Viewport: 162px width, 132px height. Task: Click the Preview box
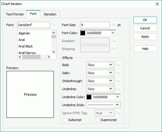30,94
